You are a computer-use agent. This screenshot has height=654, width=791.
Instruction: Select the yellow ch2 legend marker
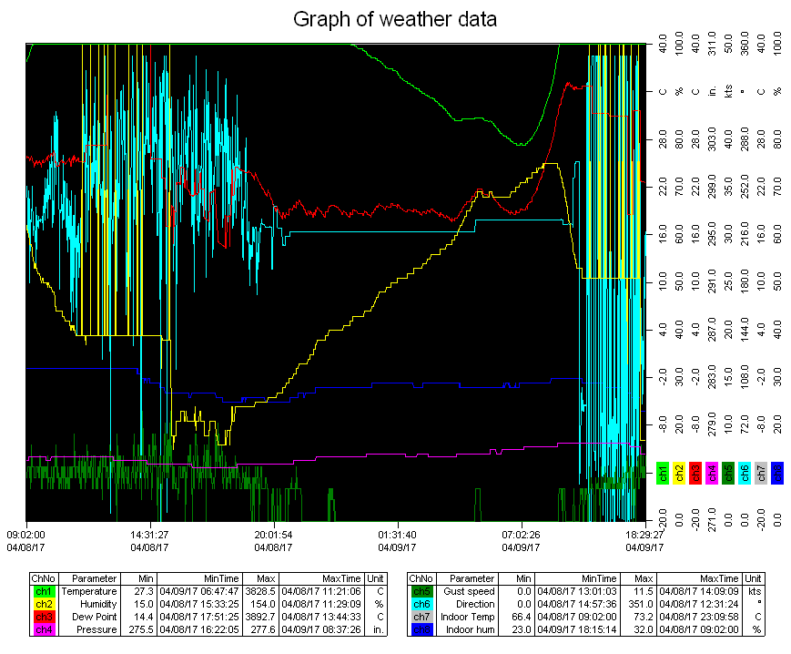coord(678,473)
